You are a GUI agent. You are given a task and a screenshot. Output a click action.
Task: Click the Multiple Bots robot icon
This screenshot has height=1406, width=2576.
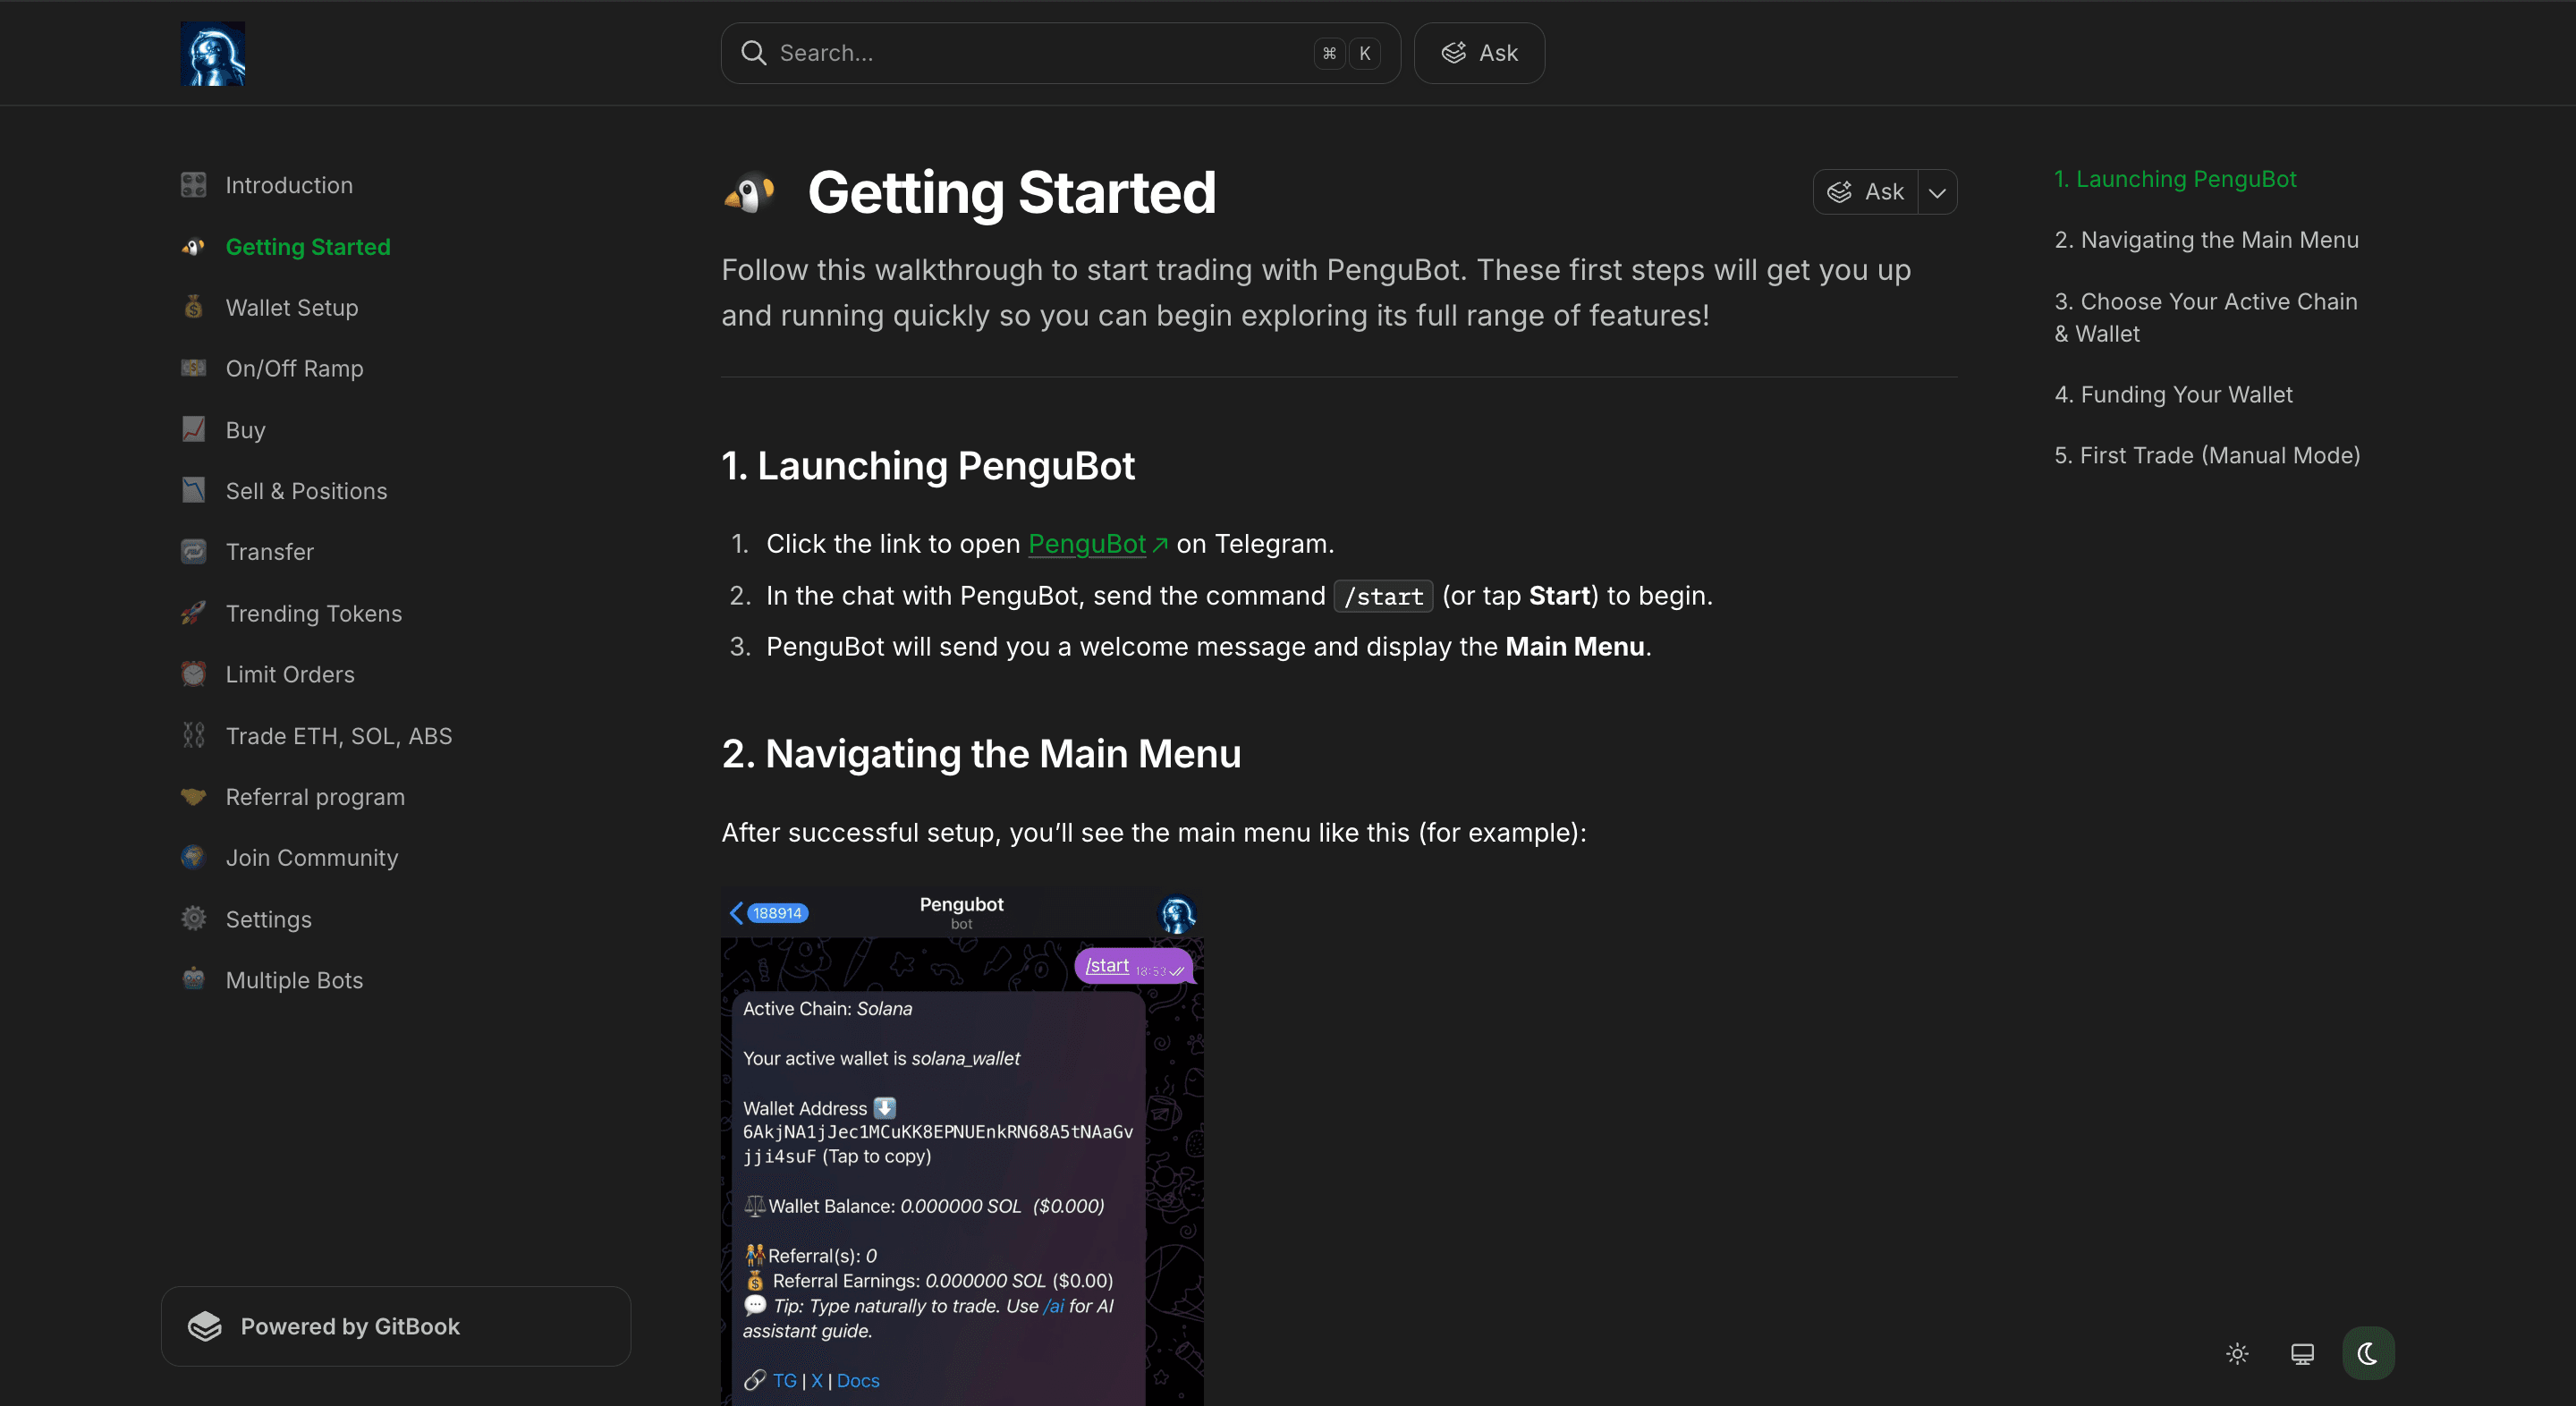pyautogui.click(x=193, y=980)
